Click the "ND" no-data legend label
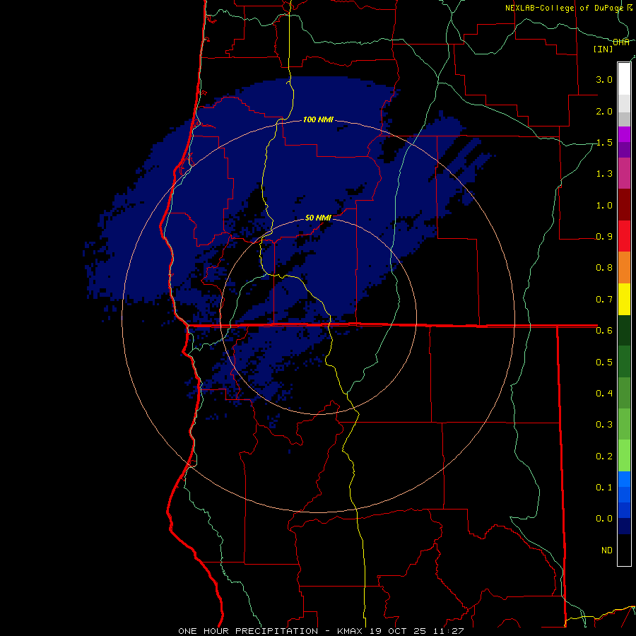This screenshot has width=636, height=636. pos(607,550)
